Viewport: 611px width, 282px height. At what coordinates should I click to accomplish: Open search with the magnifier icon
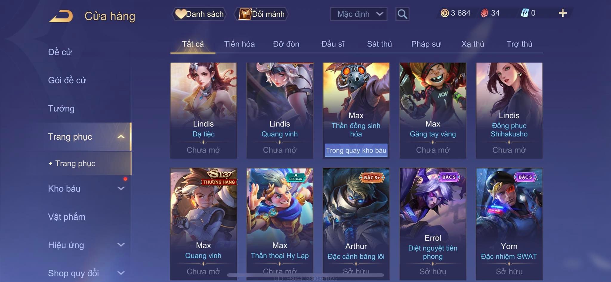pos(402,14)
